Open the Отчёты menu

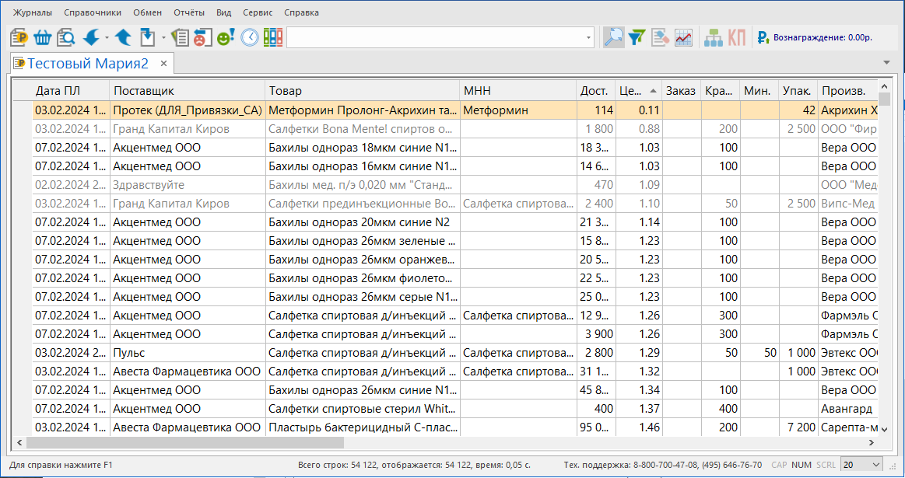click(189, 12)
